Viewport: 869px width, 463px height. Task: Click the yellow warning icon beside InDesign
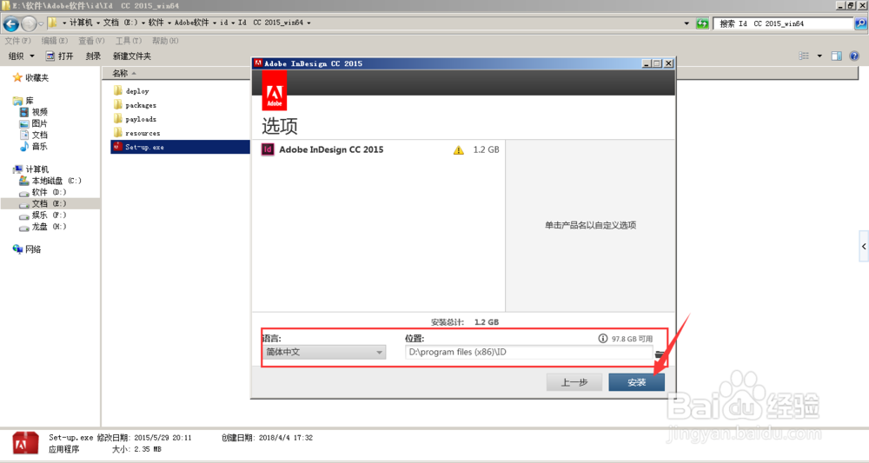[458, 150]
